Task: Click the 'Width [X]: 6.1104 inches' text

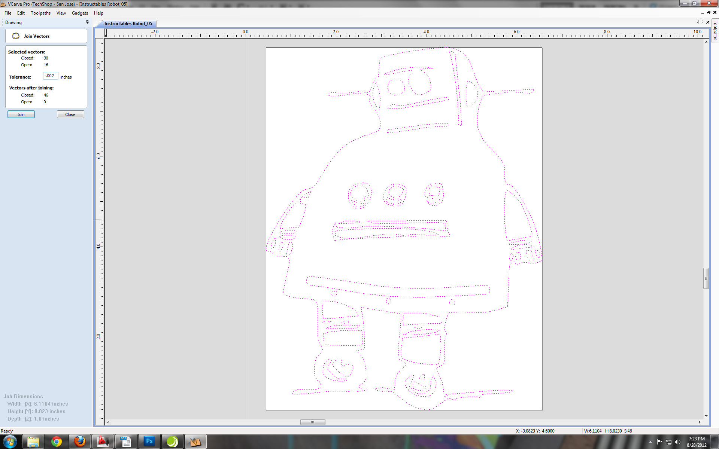Action: (x=38, y=404)
